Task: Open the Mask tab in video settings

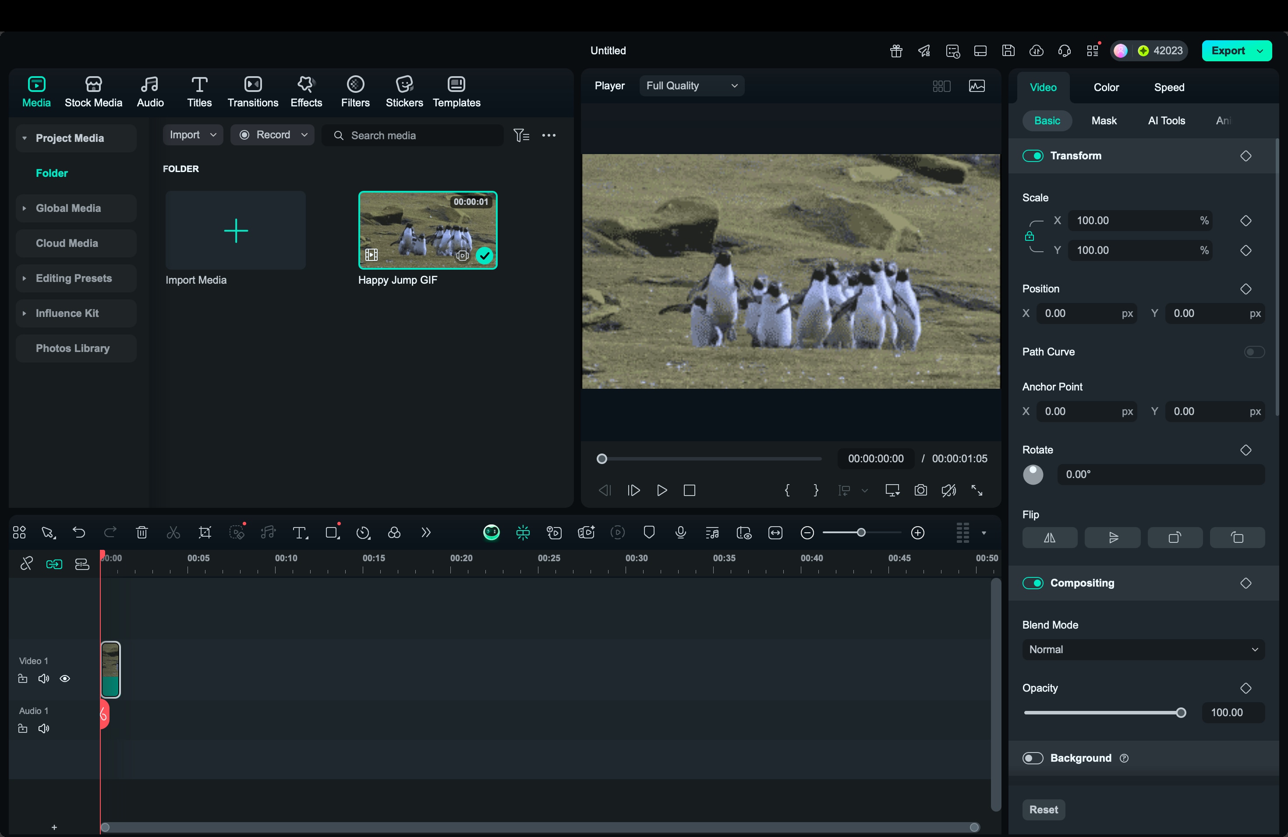Action: (x=1104, y=120)
